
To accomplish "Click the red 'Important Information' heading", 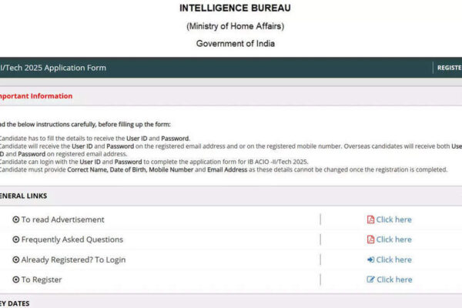I will (x=36, y=96).
